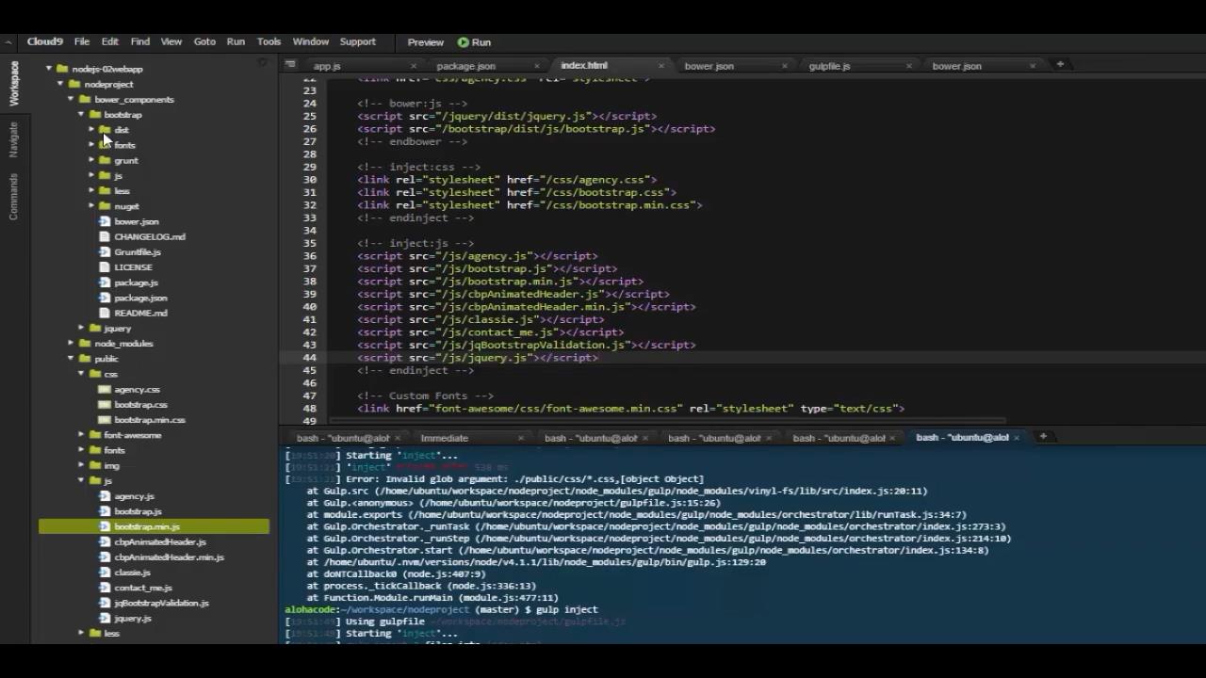Click the bootstrap folder icon
This screenshot has height=678, width=1206.
tap(95, 115)
